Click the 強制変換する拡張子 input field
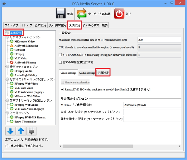The width and height of the screenshot is (187, 160). coord(152,119)
